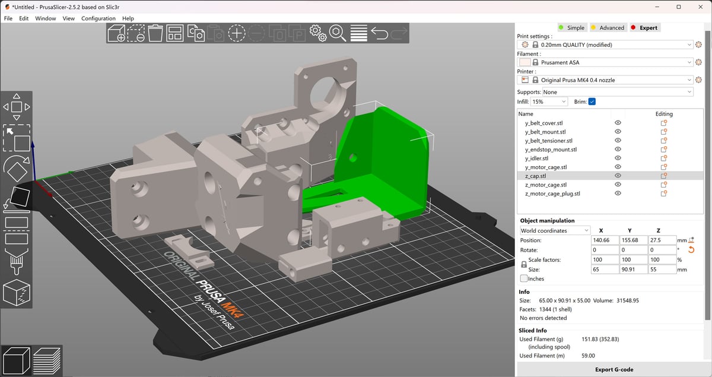712x377 pixels.
Task: Open the Window menu
Action: (x=46, y=18)
